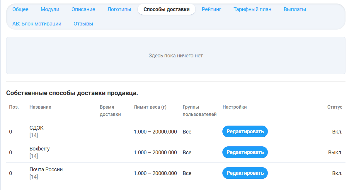Click the Здесь пока ничего нет message
This screenshot has width=349, height=190.
176,56
